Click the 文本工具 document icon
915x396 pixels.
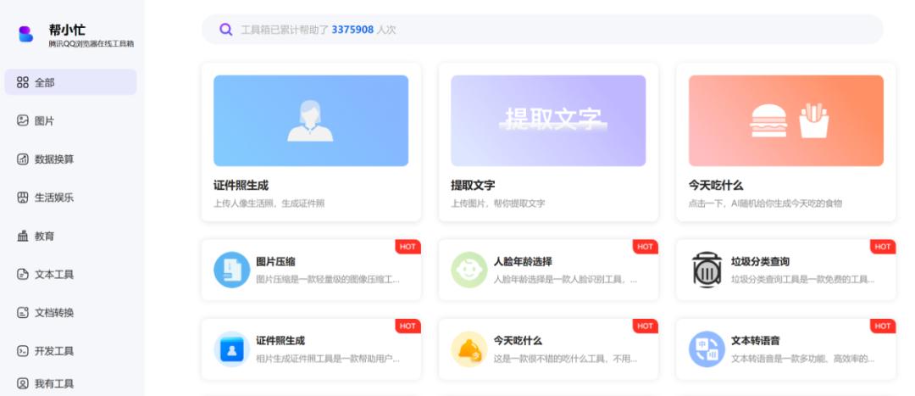coord(23,274)
